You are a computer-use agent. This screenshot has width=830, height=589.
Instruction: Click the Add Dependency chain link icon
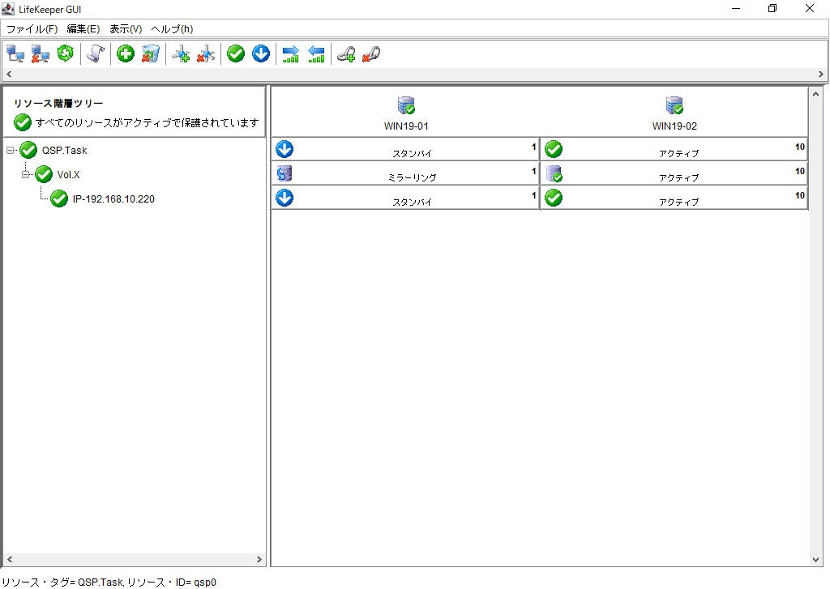(x=346, y=54)
